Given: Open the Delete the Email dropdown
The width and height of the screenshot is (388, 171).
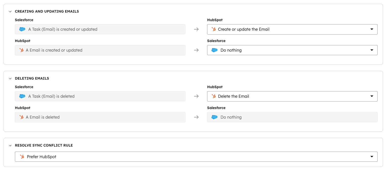Looking at the screenshot, I should 372,96.
